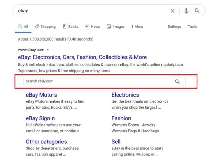
Task: Open the More search options menu
Action: click(x=137, y=27)
